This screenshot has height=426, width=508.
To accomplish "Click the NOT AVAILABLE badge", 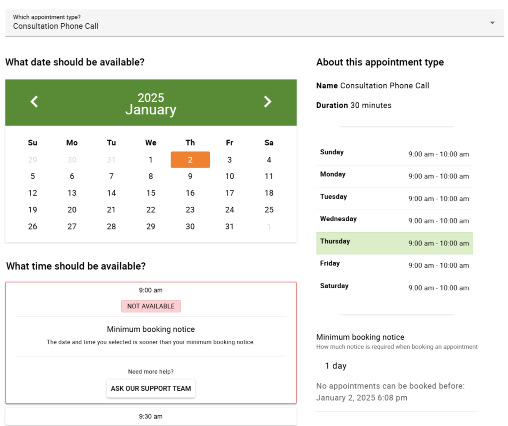I will 151,306.
